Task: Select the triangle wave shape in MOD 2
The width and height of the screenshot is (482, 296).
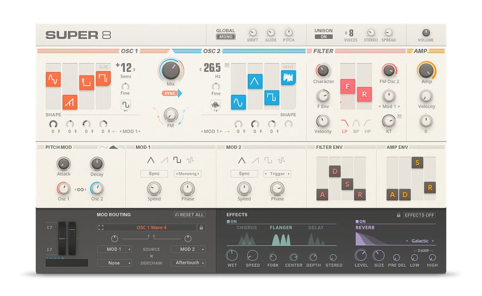Action: click(x=241, y=160)
